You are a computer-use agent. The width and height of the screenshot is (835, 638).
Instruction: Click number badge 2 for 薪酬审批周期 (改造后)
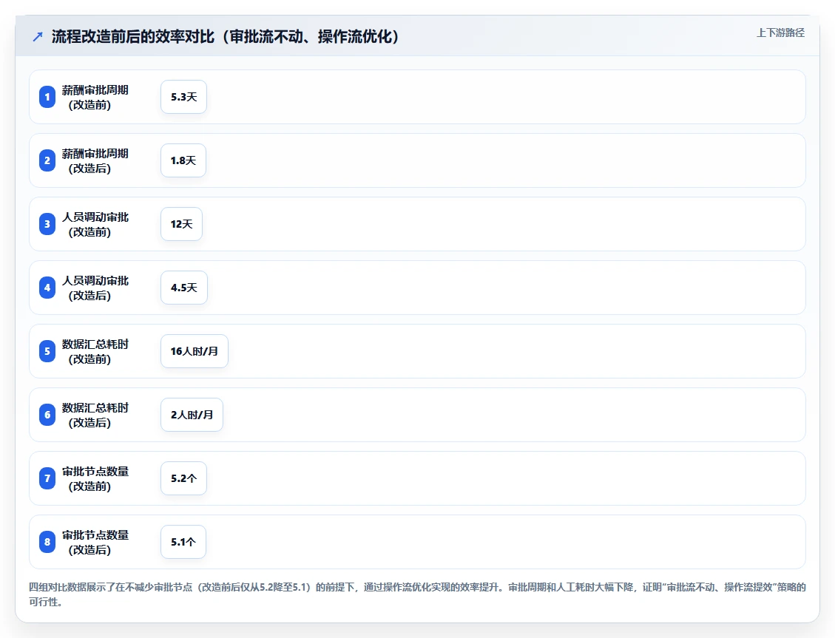click(47, 160)
